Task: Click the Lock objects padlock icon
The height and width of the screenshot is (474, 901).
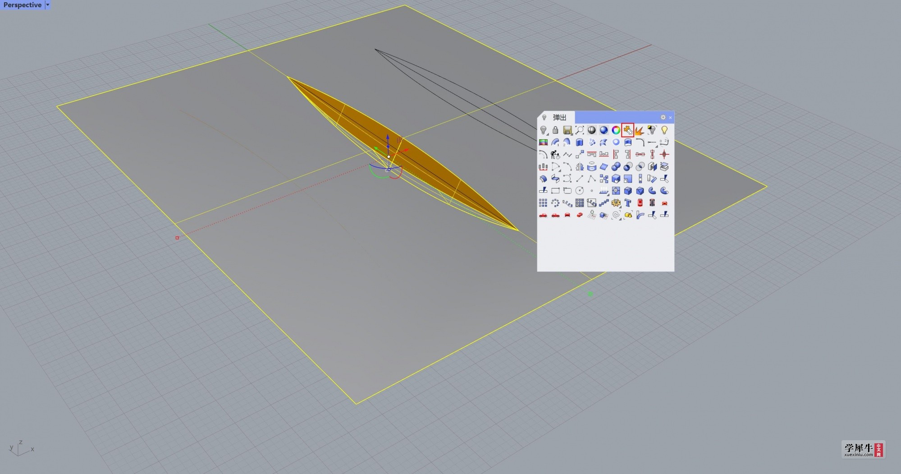Action: pyautogui.click(x=555, y=130)
